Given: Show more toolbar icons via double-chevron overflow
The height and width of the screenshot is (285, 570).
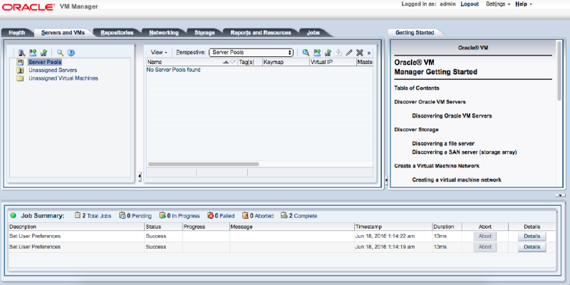Looking at the screenshot, I should coord(369,53).
